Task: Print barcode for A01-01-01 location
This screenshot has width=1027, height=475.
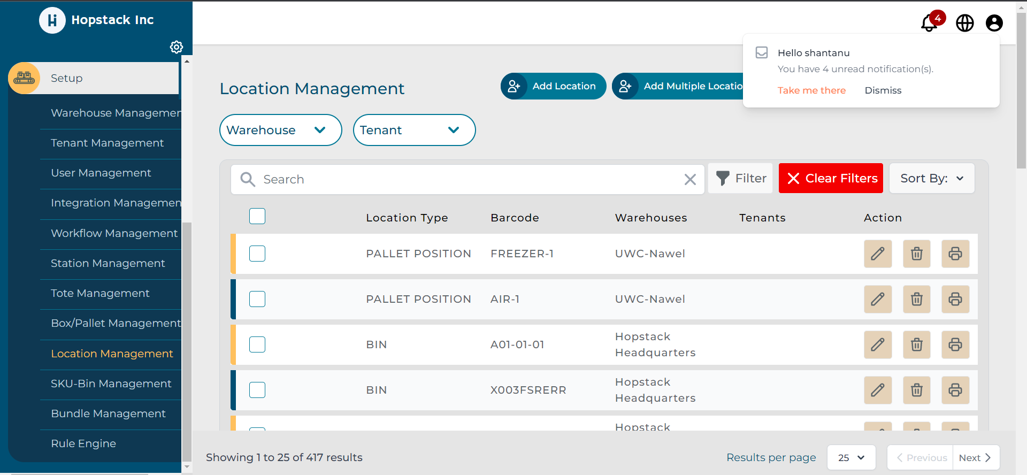Action: pyautogui.click(x=955, y=344)
